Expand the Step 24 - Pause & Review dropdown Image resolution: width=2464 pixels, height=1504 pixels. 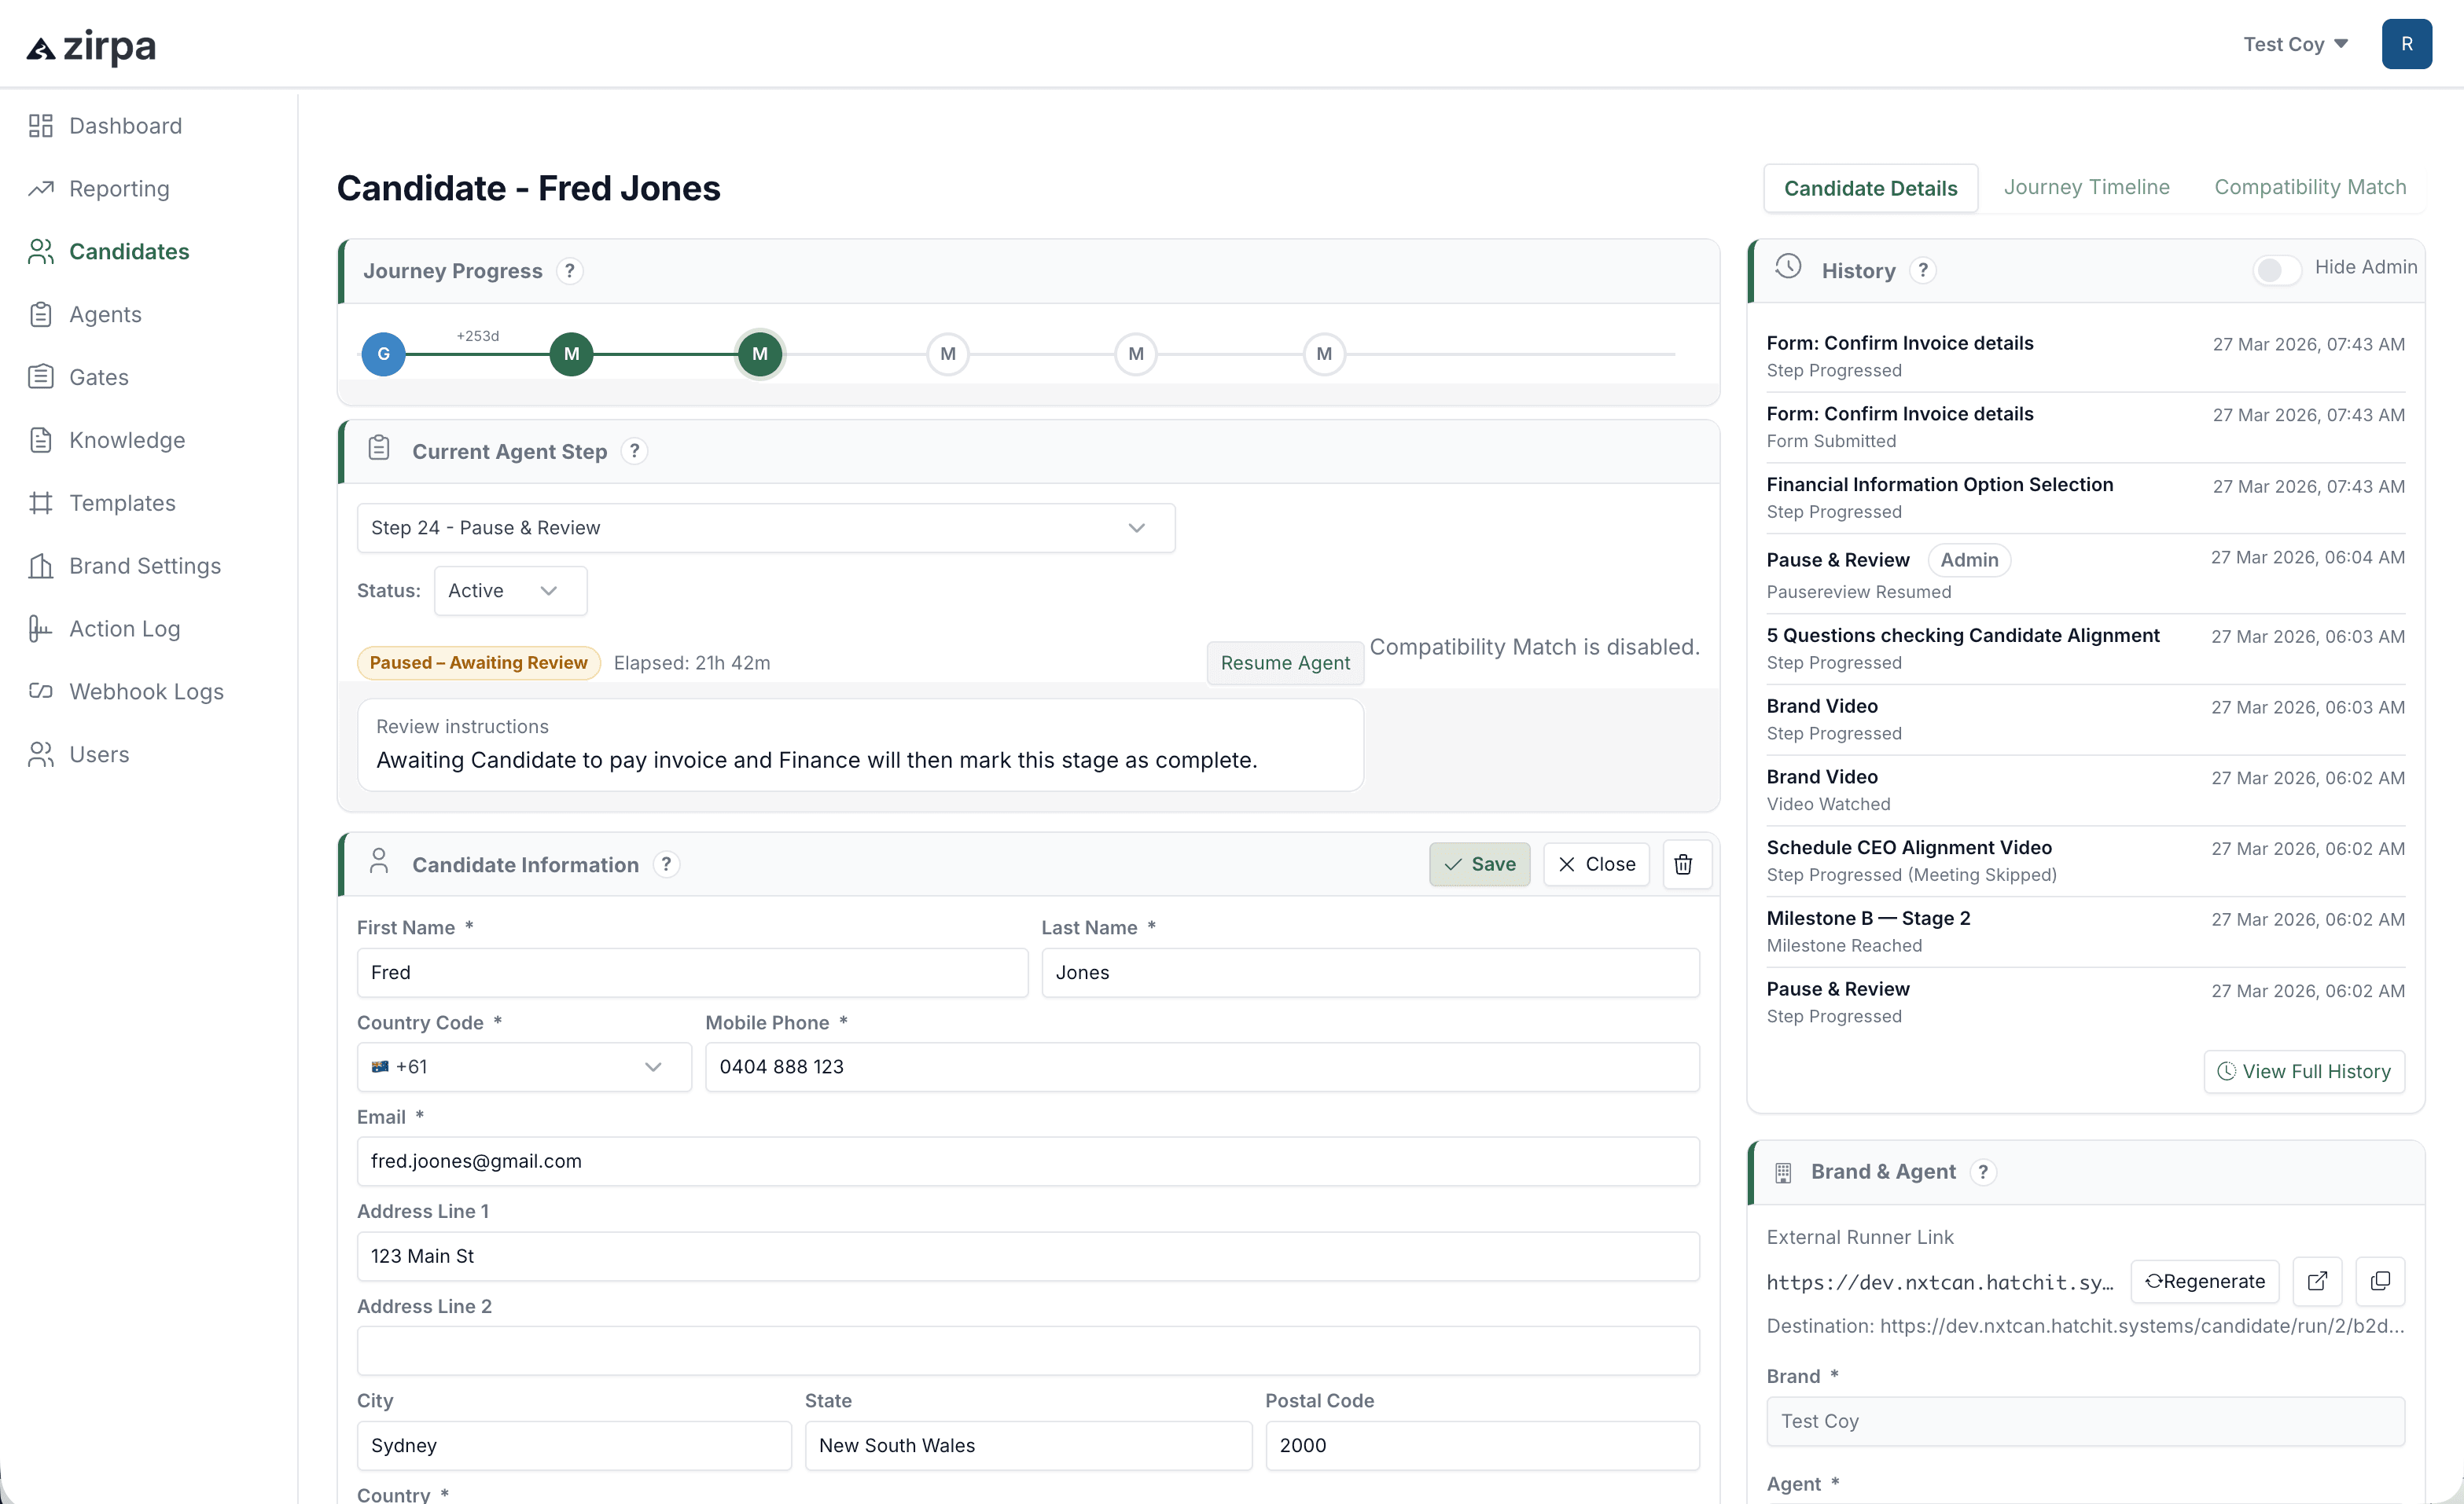tap(766, 527)
